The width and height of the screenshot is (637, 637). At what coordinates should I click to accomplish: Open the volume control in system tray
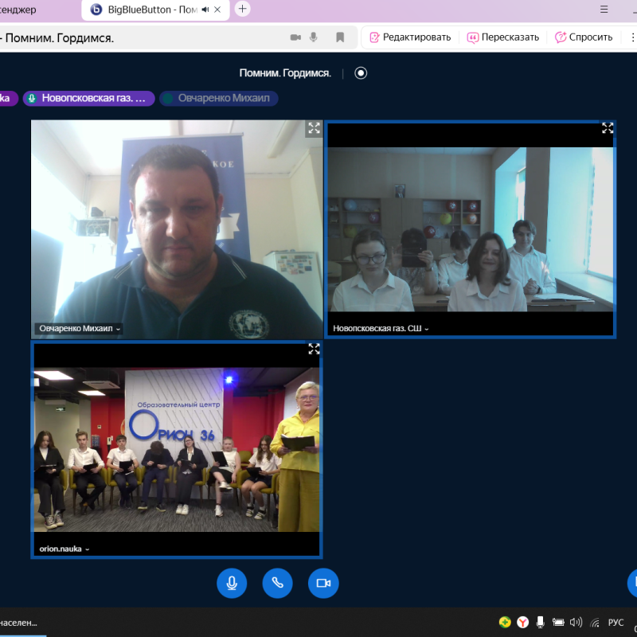(x=576, y=622)
